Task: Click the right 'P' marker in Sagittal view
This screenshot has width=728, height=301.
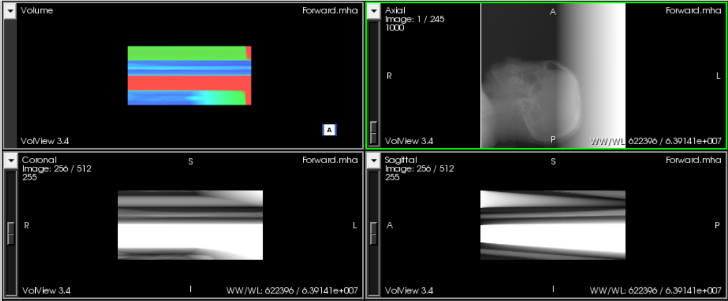Action: tap(717, 225)
